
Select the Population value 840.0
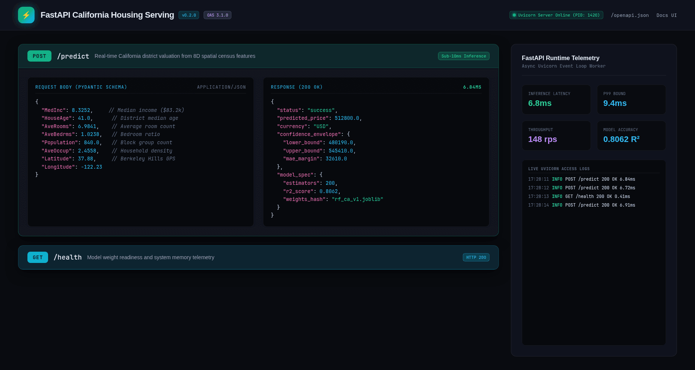92,143
